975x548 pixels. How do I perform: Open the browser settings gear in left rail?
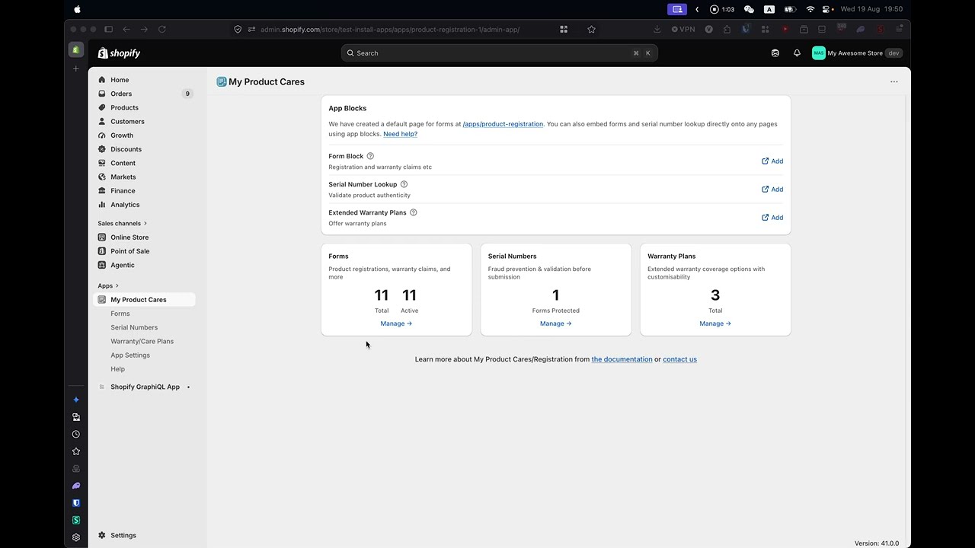click(75, 537)
